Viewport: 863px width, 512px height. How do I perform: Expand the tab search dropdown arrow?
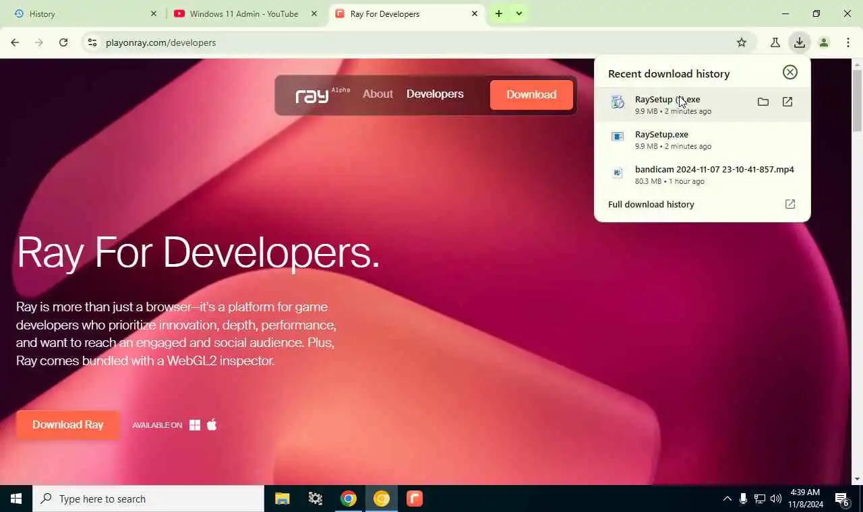pos(519,13)
